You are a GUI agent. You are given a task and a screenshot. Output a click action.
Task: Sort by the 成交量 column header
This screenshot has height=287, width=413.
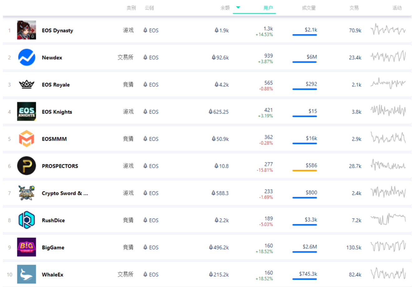(x=309, y=8)
